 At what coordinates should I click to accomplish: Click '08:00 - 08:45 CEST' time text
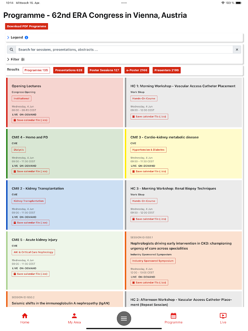24,110
